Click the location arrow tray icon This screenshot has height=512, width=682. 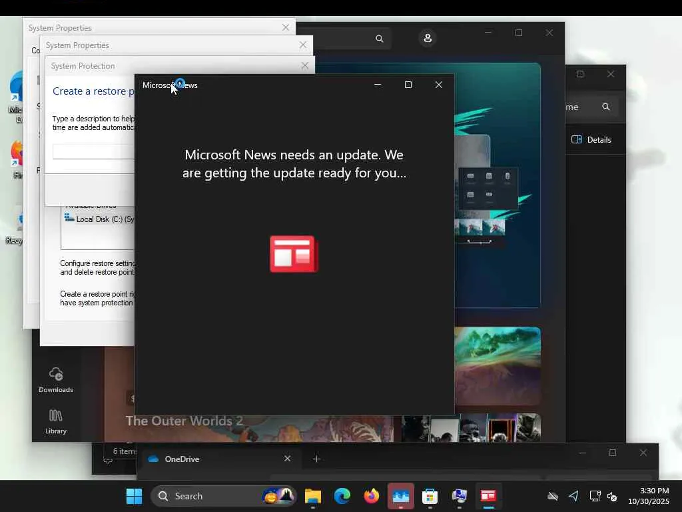tap(573, 496)
